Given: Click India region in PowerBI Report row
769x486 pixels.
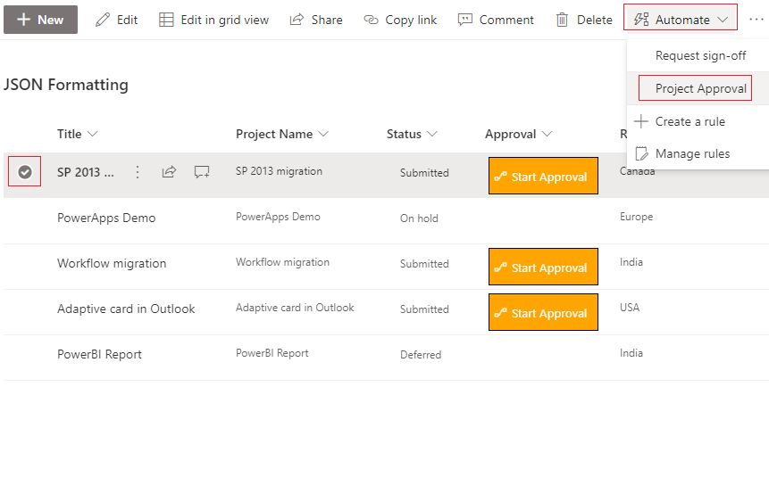Looking at the screenshot, I should 631,353.
